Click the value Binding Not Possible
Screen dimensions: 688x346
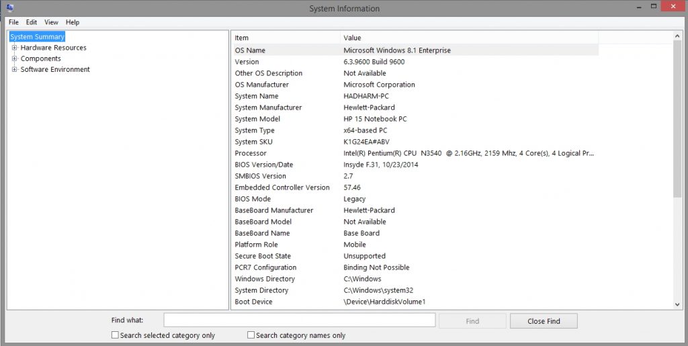(x=376, y=267)
